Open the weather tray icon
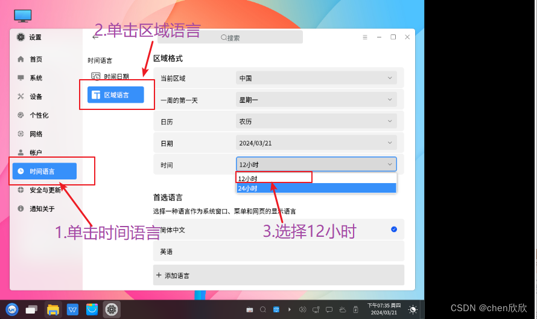537x319 pixels. pyautogui.click(x=343, y=310)
